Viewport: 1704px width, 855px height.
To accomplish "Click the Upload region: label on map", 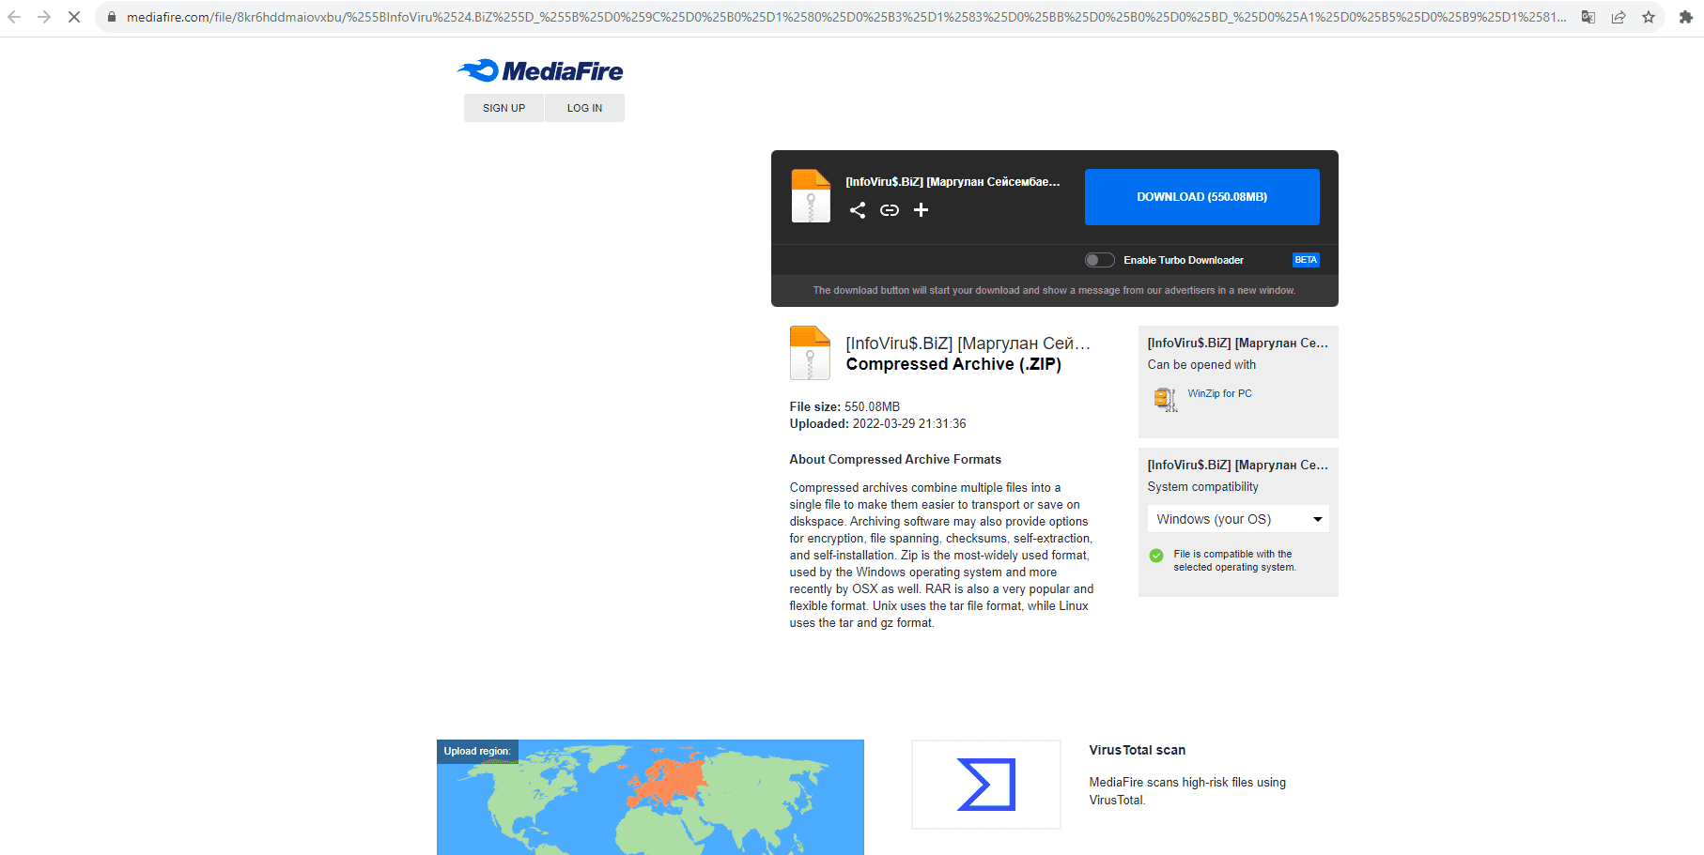I will (477, 751).
